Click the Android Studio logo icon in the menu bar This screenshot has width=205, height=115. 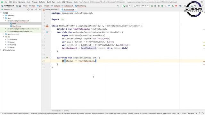(x=2, y=2)
